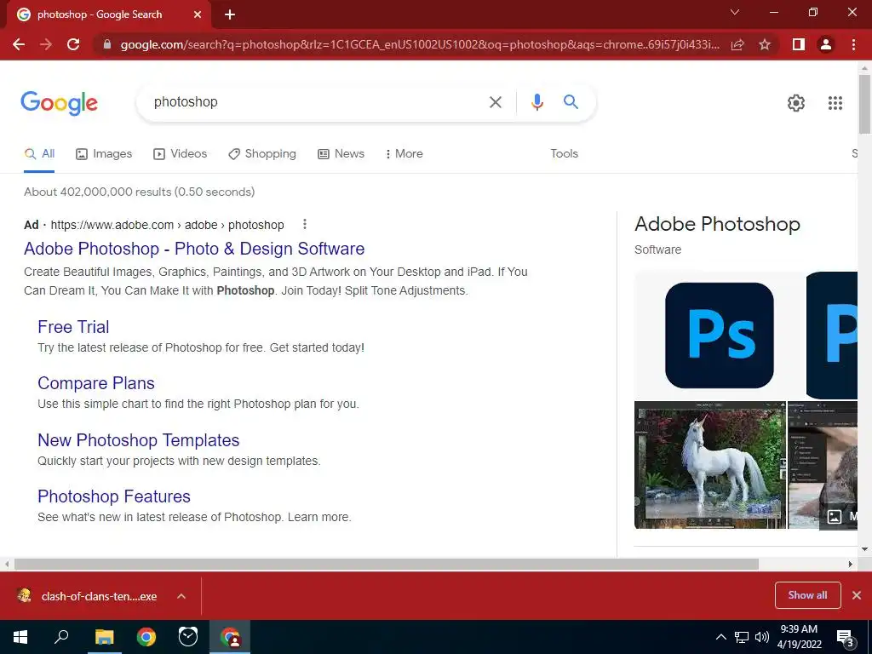Switch to the Videos tab
This screenshot has height=654, width=872.
click(x=181, y=153)
